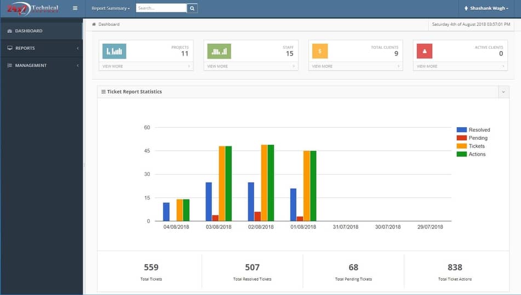This screenshot has width=521, height=295.
Task: Click the search magnifier button
Action: pyautogui.click(x=192, y=8)
